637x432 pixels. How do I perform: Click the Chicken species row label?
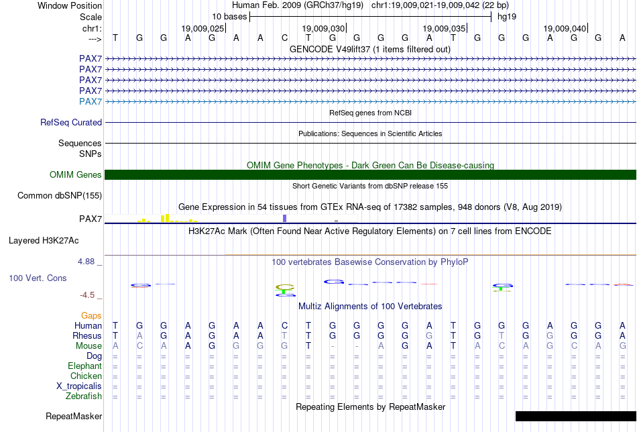pos(86,376)
